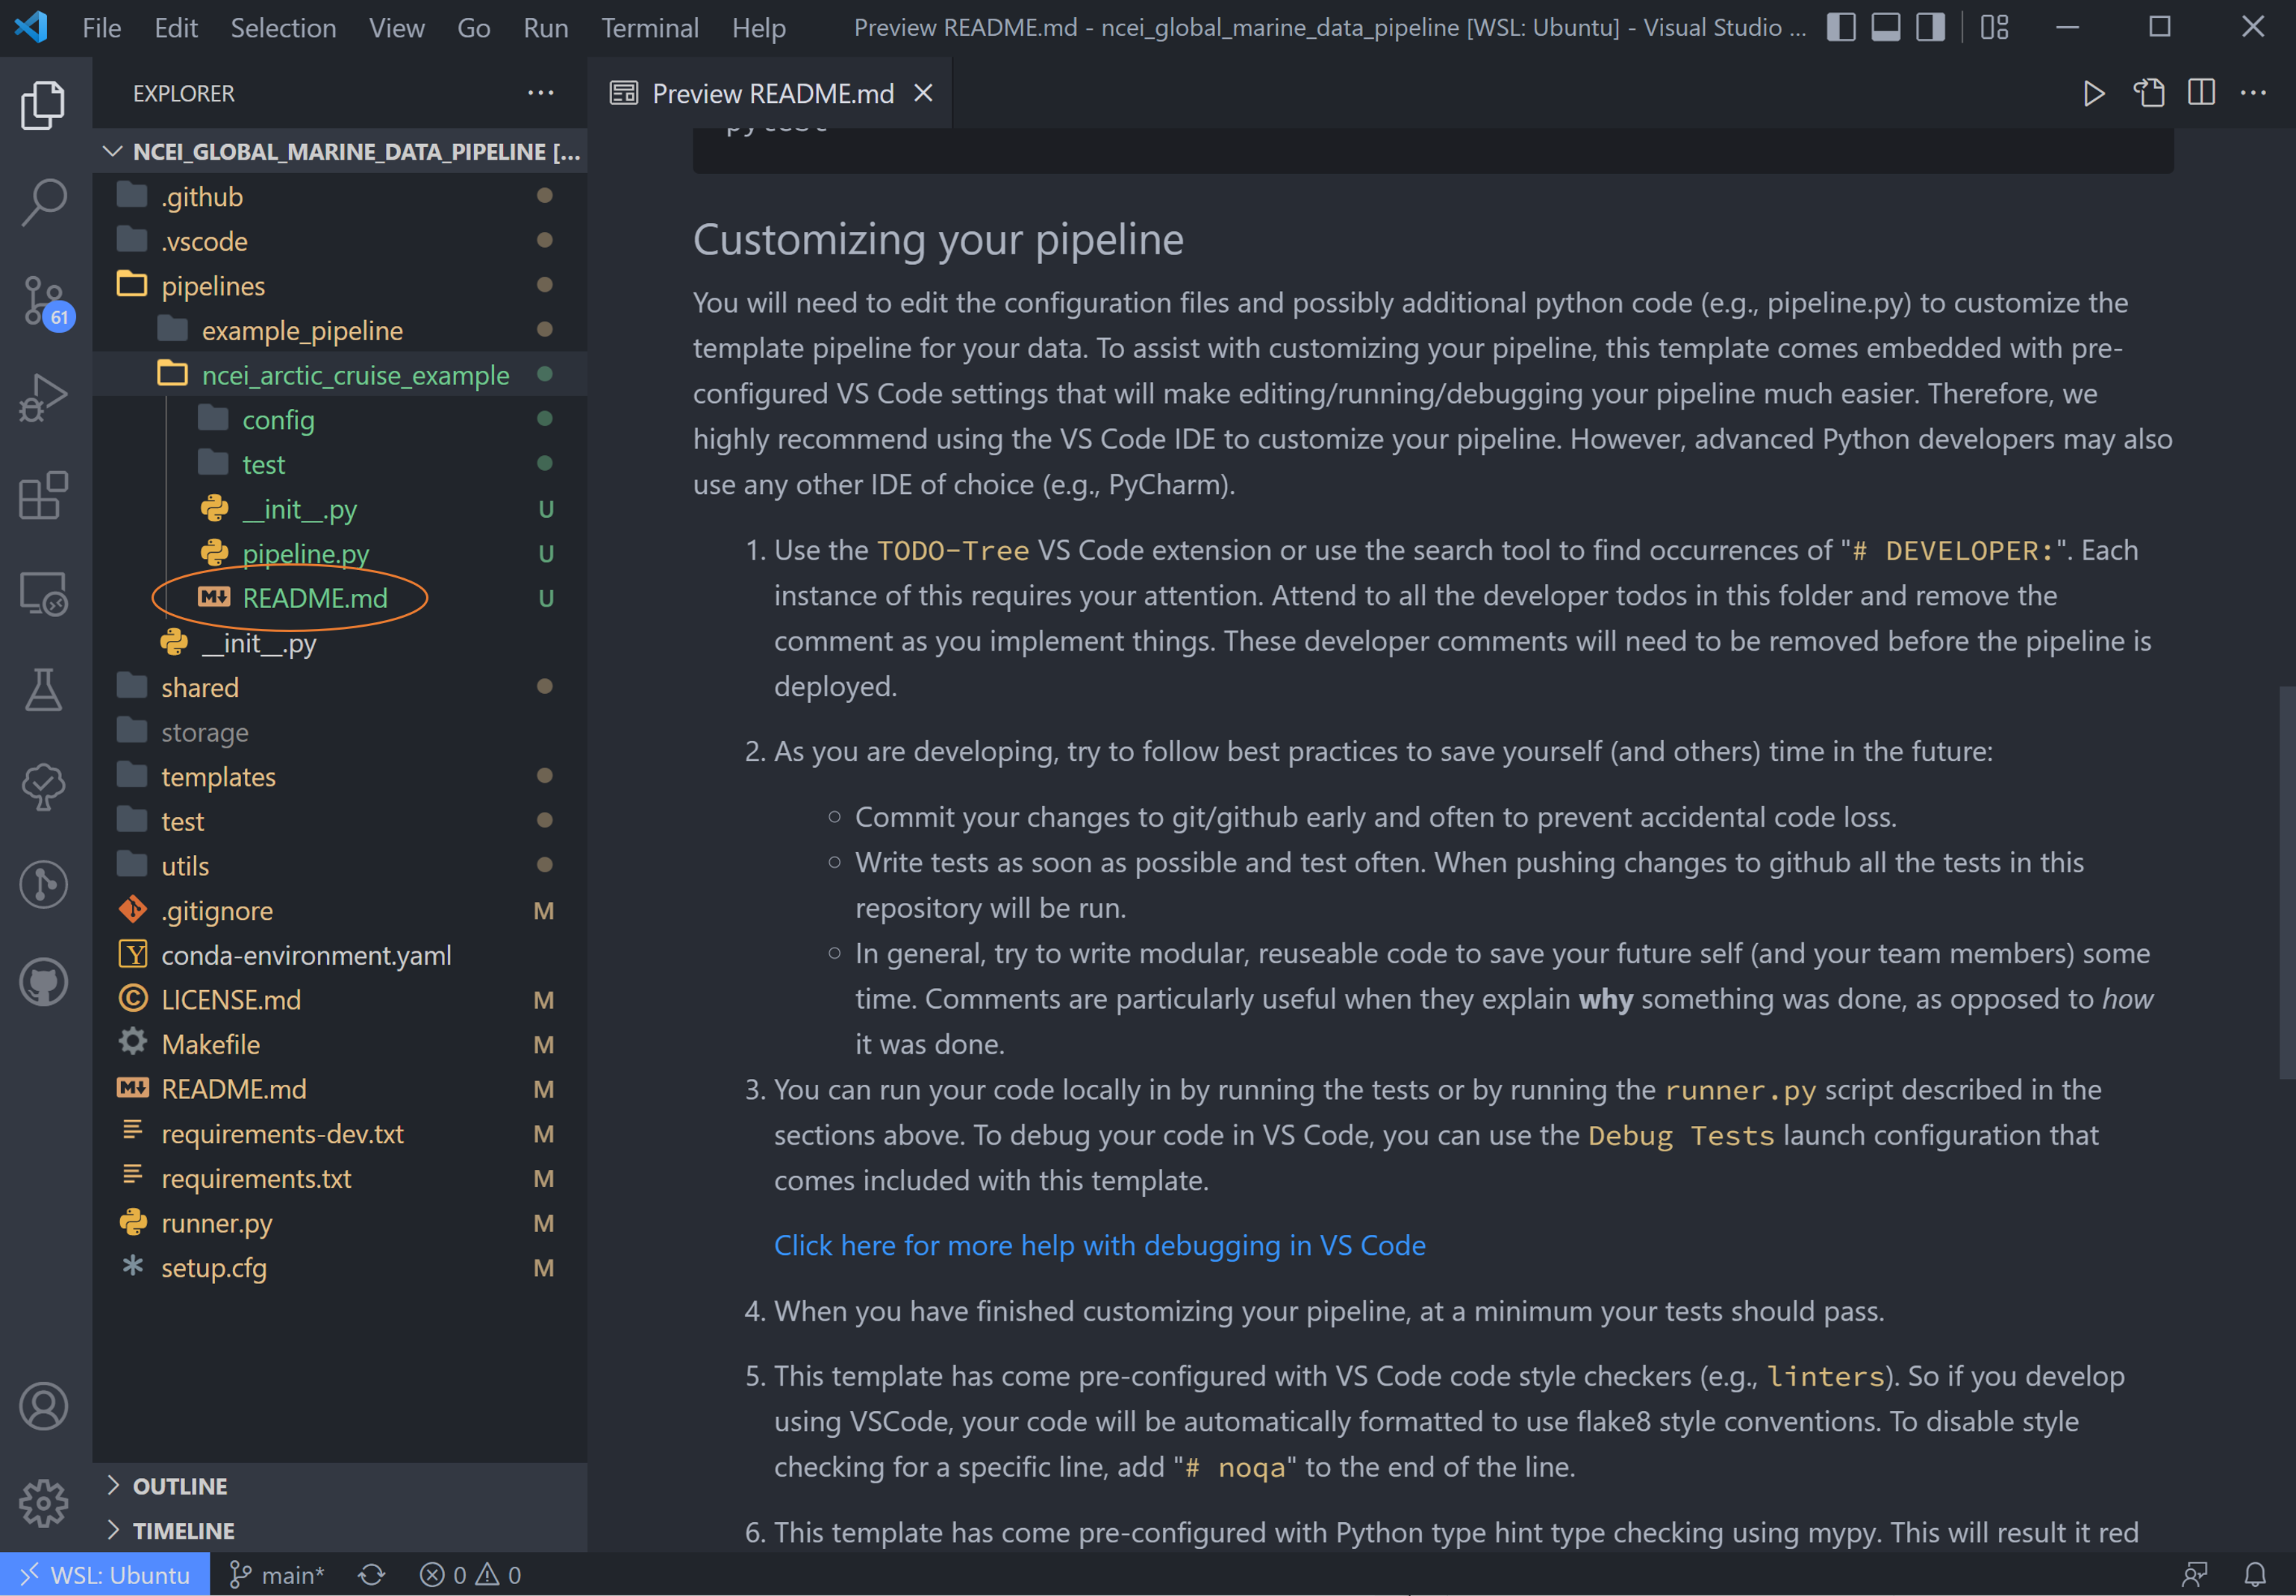This screenshot has height=1596, width=2296.
Task: Close the Preview README.md tab
Action: click(x=924, y=93)
